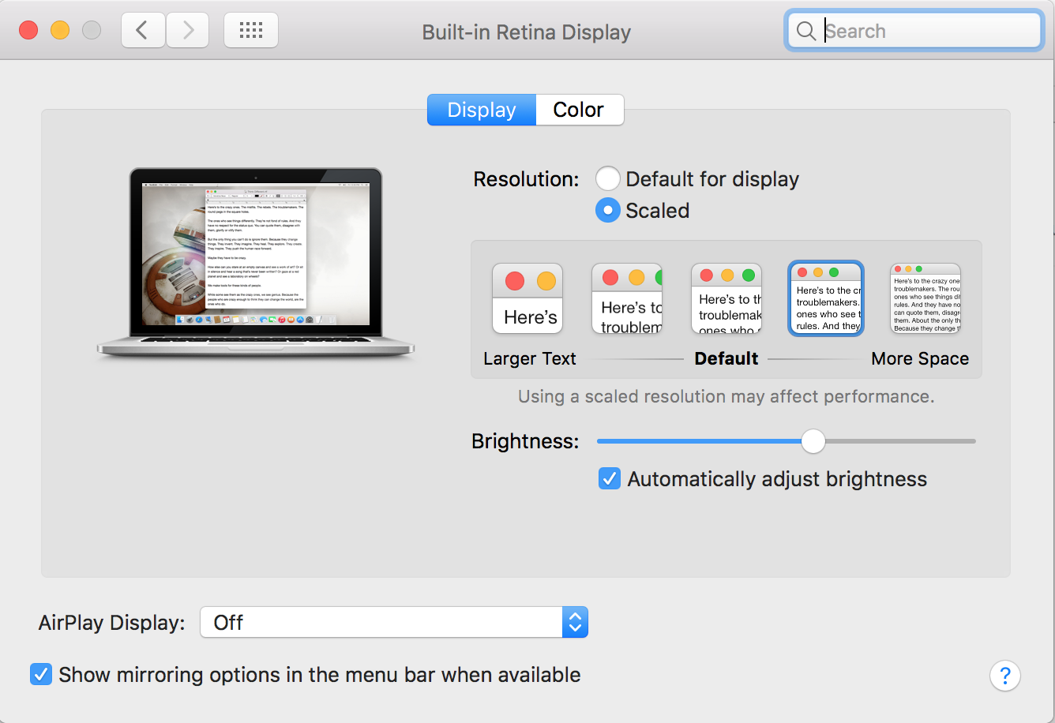Select the Scaled radio button

click(x=607, y=211)
